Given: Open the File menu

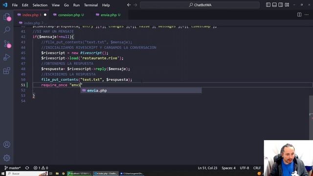Looking at the screenshot, I should [x=15, y=5].
